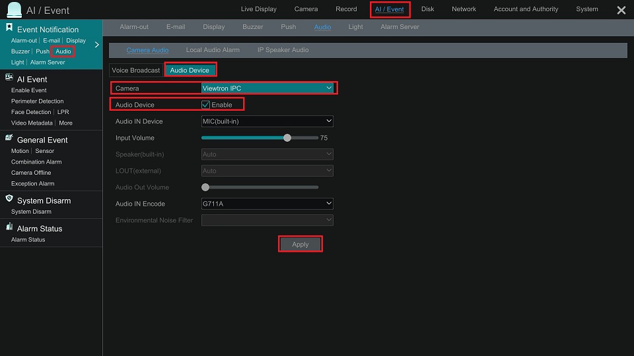Viewport: 634px width, 356px height.
Task: Select the Audio tab in the top bar
Action: [x=322, y=27]
